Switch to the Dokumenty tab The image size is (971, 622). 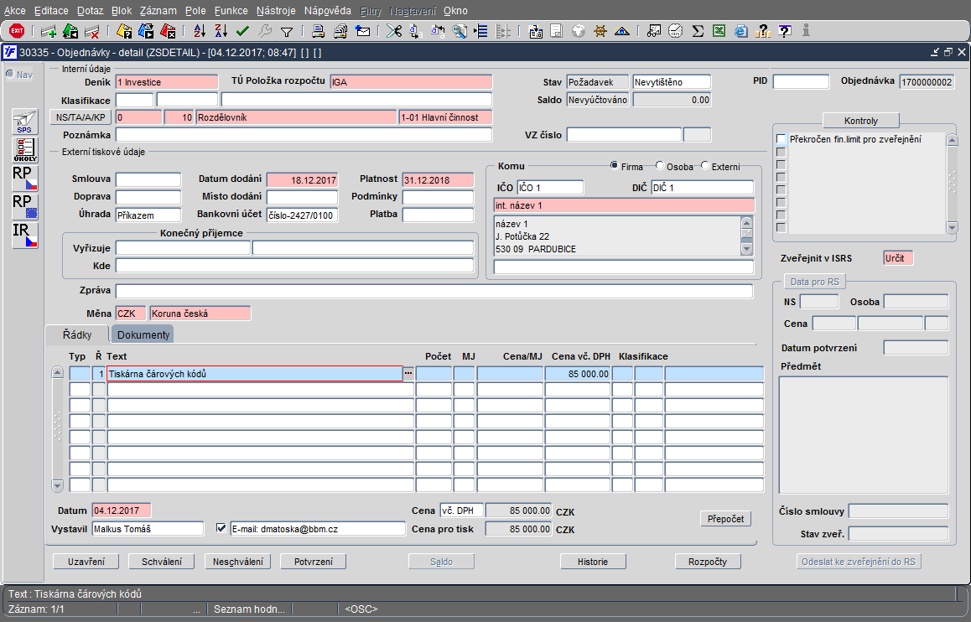(143, 335)
